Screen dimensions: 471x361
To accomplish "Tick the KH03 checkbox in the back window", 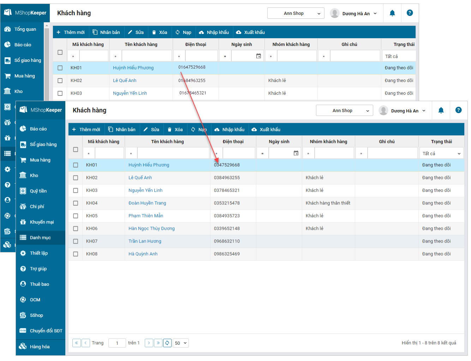I will click(60, 93).
